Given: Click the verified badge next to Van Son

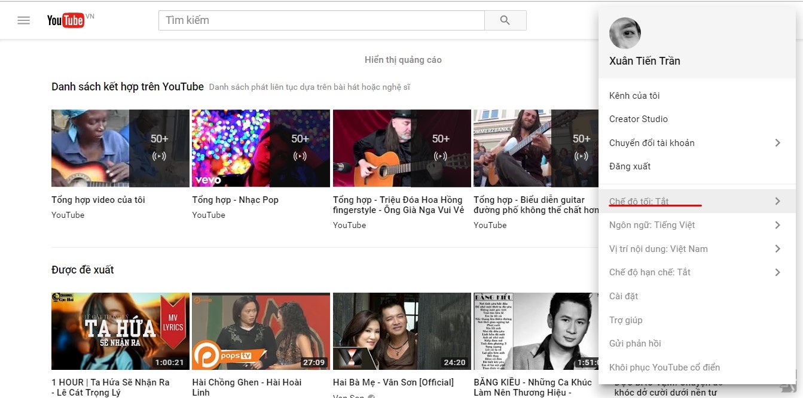Looking at the screenshot, I should click(x=370, y=396).
